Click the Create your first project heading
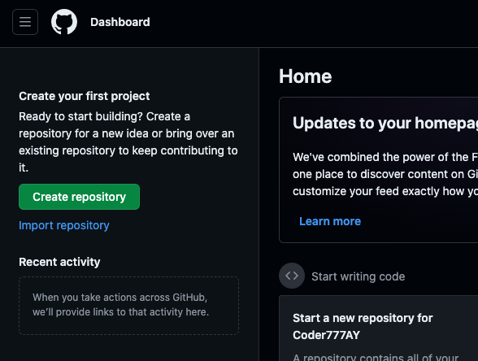478x361 pixels. 85,96
